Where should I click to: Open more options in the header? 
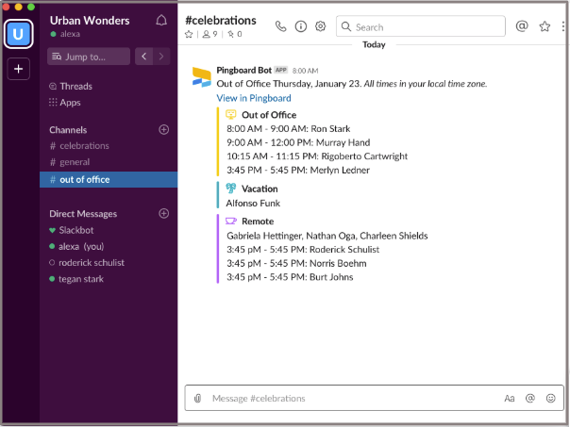pos(564,26)
